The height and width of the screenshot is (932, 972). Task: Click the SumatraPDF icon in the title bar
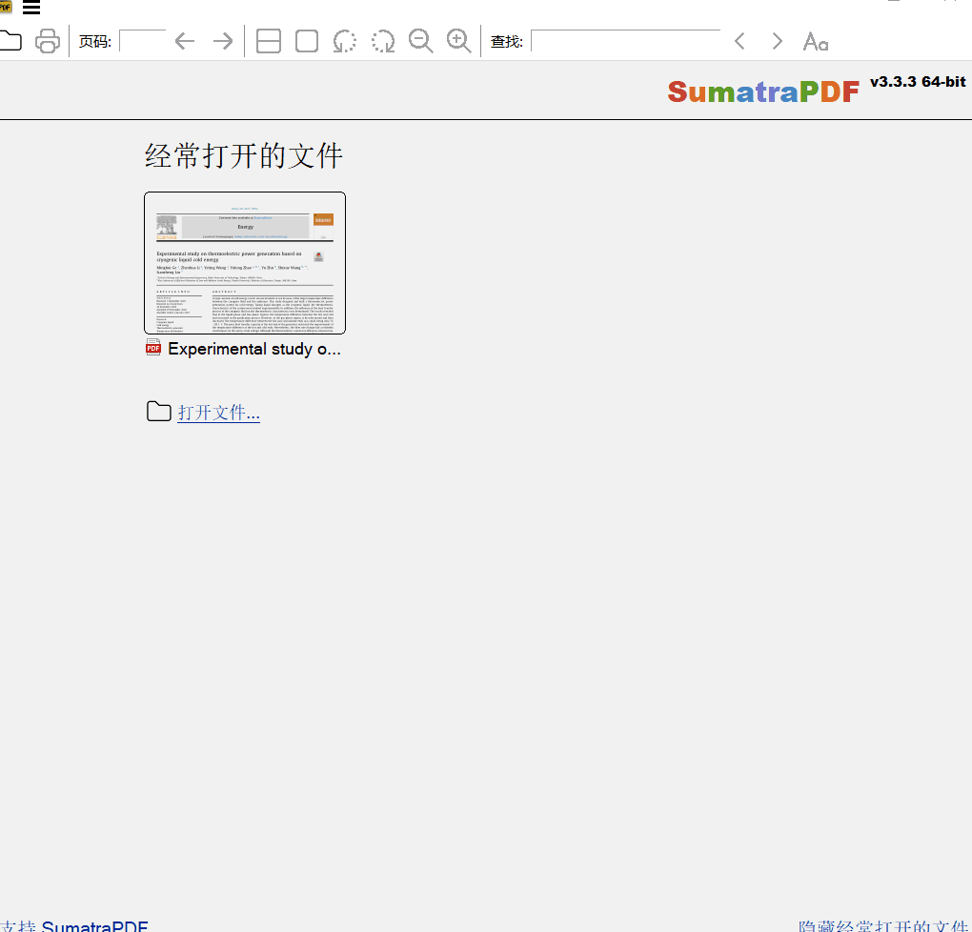click(6, 6)
